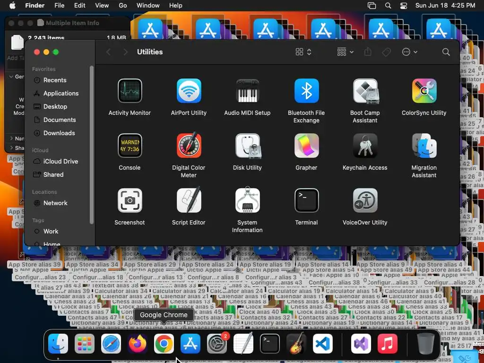This screenshot has width=484, height=363.
Task: Select Keychain Access icon
Action: coord(365,146)
